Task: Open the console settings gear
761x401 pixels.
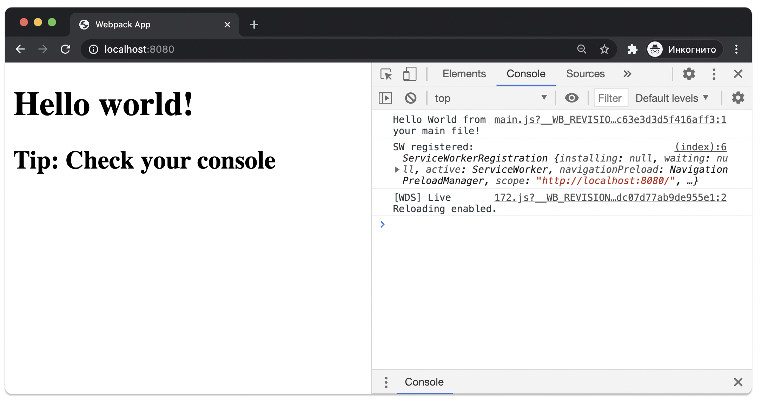Action: point(738,98)
